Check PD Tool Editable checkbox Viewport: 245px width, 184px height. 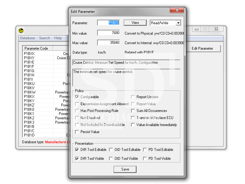click(x=145, y=150)
